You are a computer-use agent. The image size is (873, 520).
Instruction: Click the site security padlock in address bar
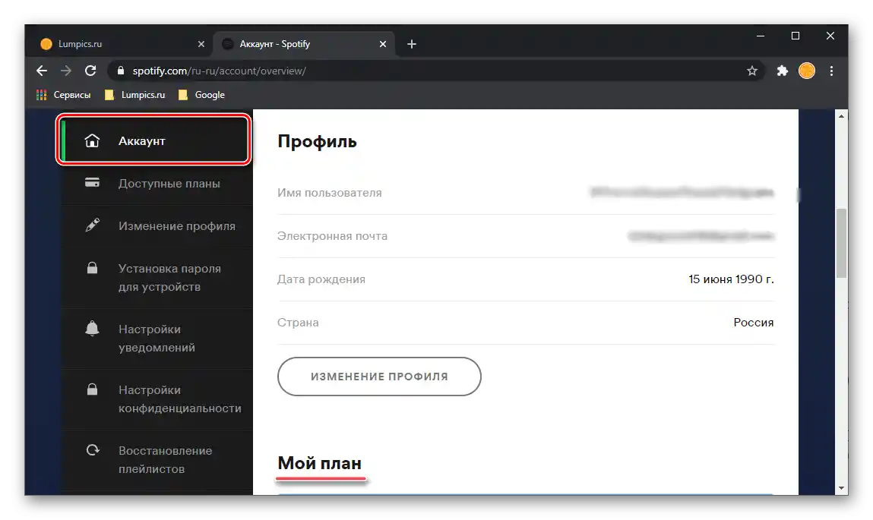pyautogui.click(x=120, y=70)
